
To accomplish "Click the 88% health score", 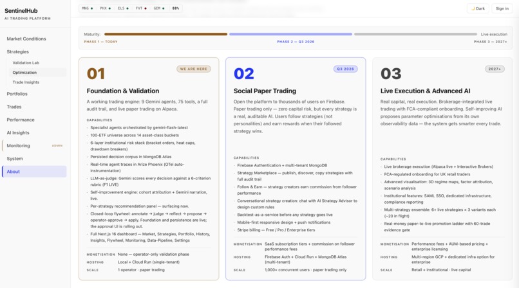I will coord(176,8).
